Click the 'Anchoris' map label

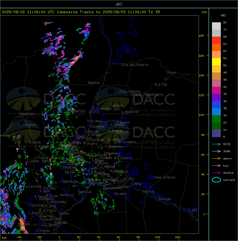(x=67, y=195)
